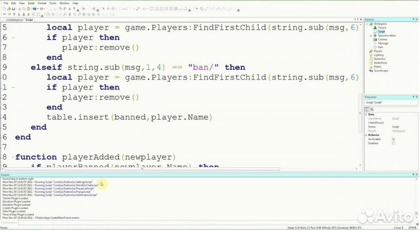Pin the Explorer panel
This screenshot has width=420, height=231.
pos(414,19)
